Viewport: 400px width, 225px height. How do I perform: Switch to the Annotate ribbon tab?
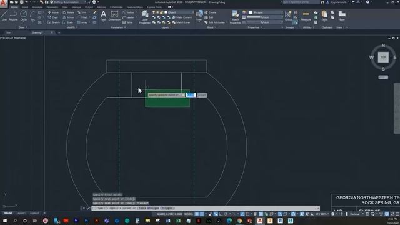point(37,7)
